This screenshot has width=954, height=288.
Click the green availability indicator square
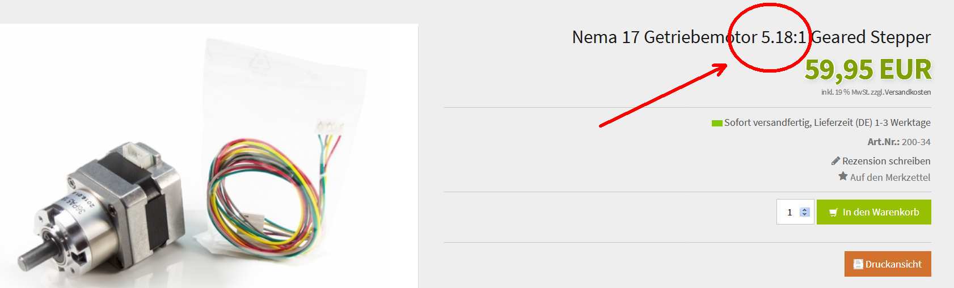[717, 123]
